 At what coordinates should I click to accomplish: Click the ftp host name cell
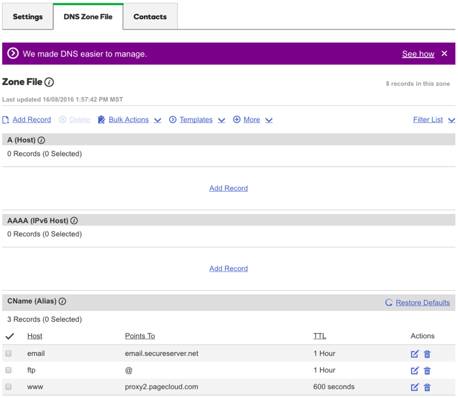tap(31, 370)
